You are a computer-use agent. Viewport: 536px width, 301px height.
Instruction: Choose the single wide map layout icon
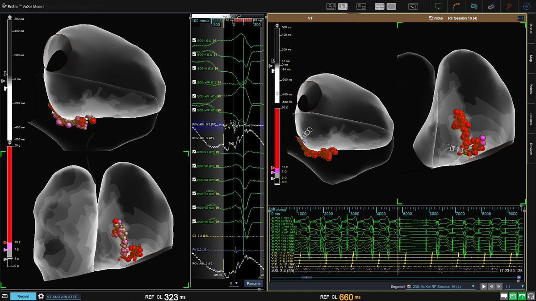[391, 6]
